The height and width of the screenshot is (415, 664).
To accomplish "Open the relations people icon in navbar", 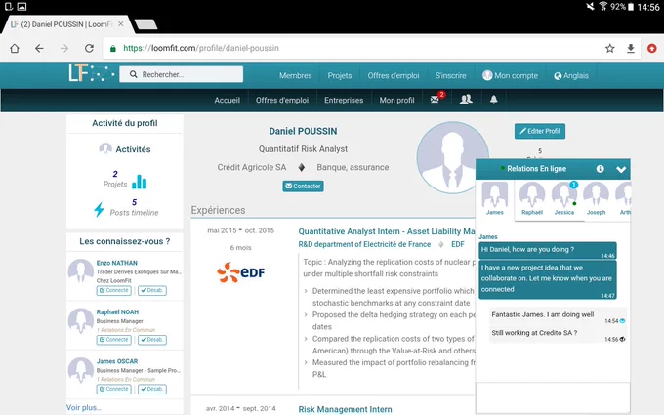I will coord(466,99).
